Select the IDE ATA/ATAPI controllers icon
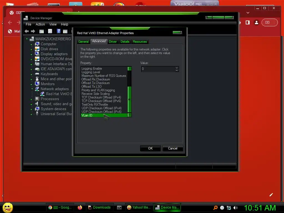284x213 pixels. (x=37, y=69)
